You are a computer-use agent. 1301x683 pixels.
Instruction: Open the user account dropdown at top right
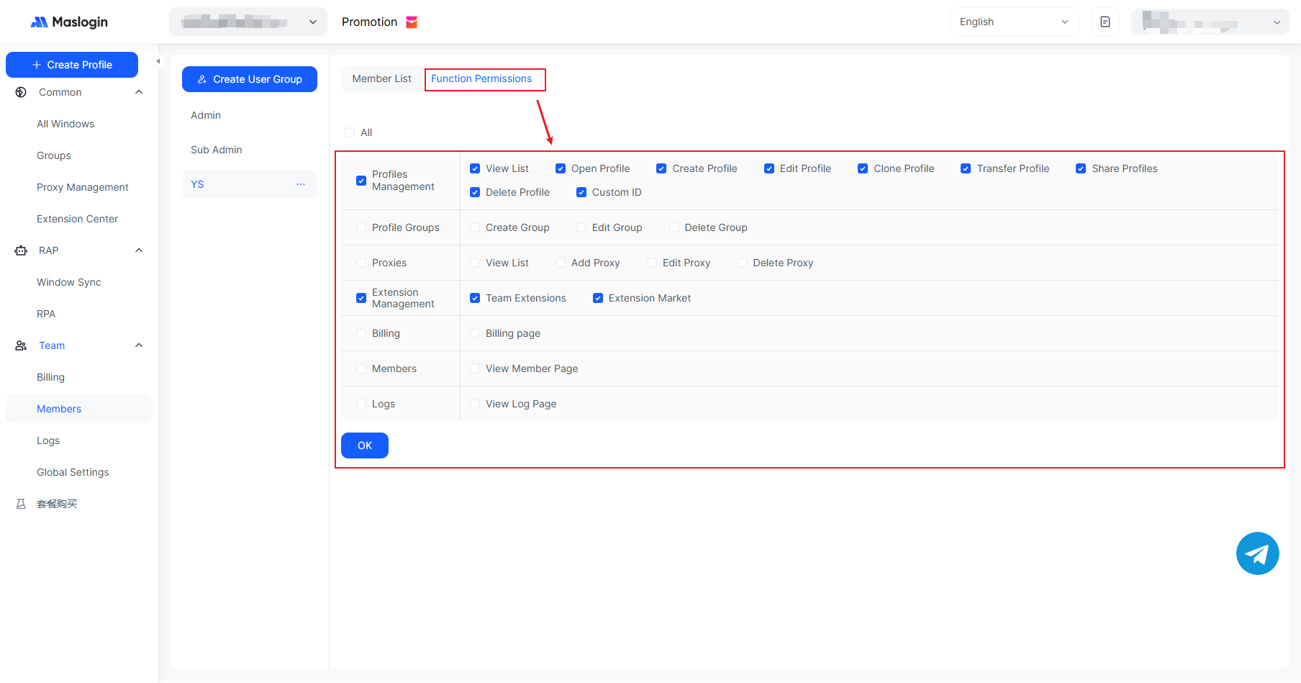1209,22
